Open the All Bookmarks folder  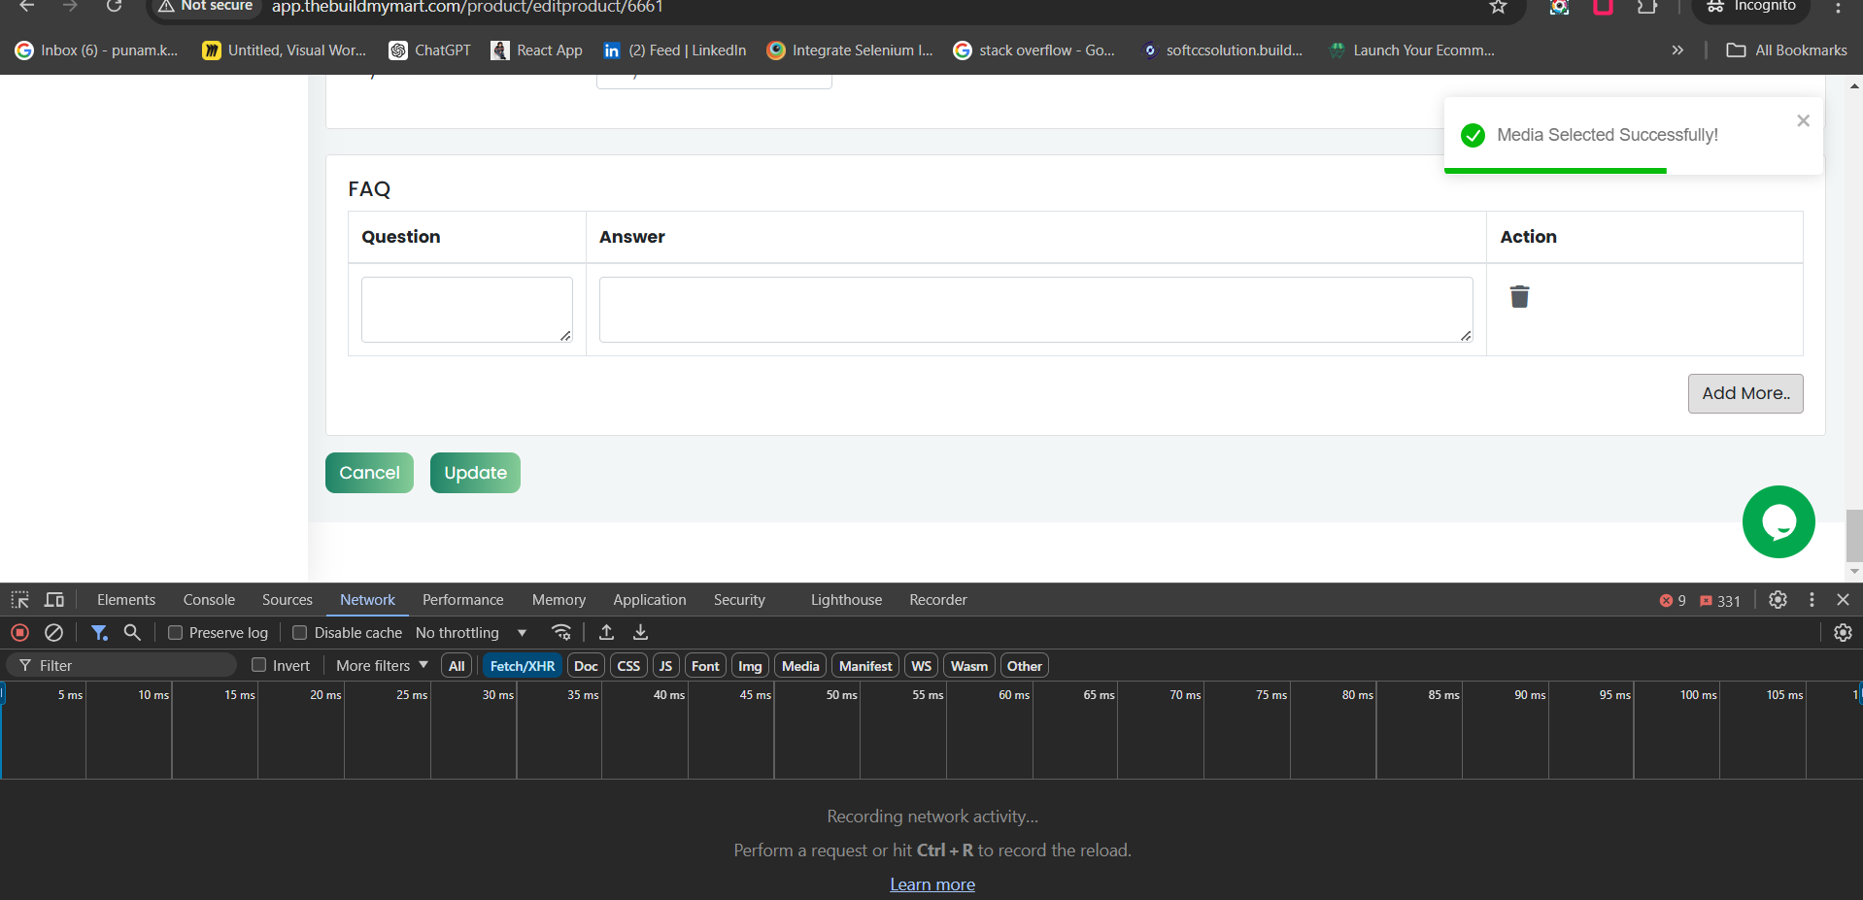1786,50
